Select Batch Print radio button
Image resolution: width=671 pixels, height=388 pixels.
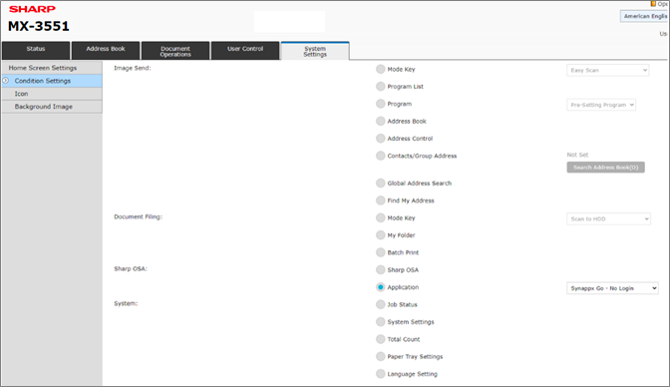(381, 252)
